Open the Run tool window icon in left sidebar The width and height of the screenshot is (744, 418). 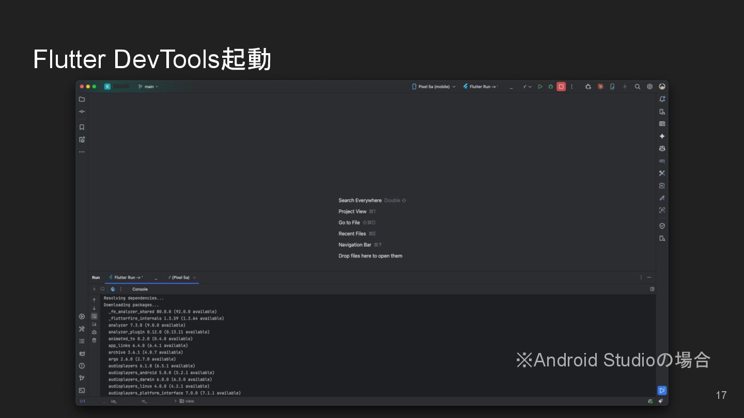point(82,317)
